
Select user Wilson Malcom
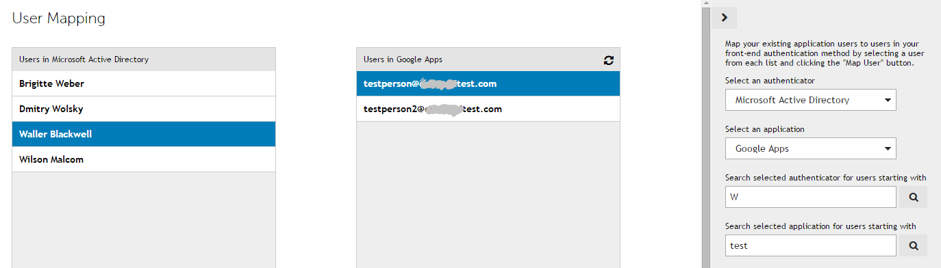click(x=144, y=159)
